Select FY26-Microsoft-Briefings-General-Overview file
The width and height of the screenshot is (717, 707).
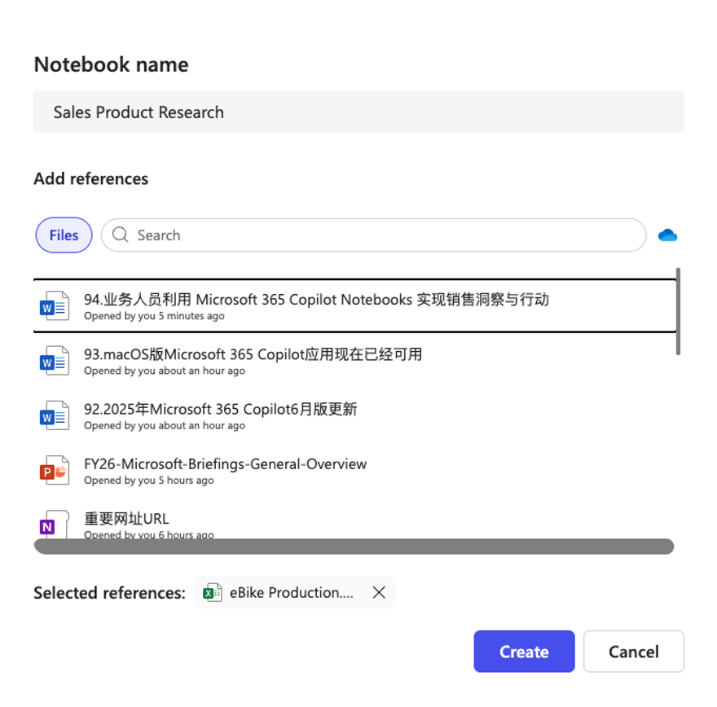[x=355, y=470]
